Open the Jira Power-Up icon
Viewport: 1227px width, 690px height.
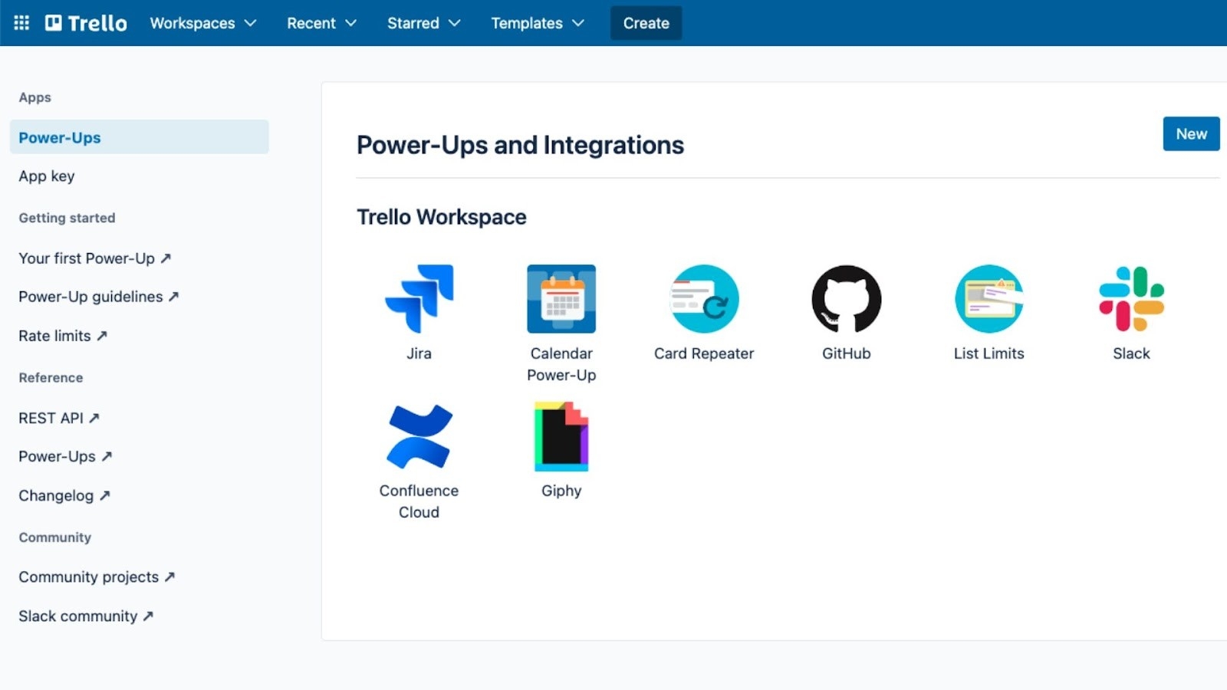point(419,299)
